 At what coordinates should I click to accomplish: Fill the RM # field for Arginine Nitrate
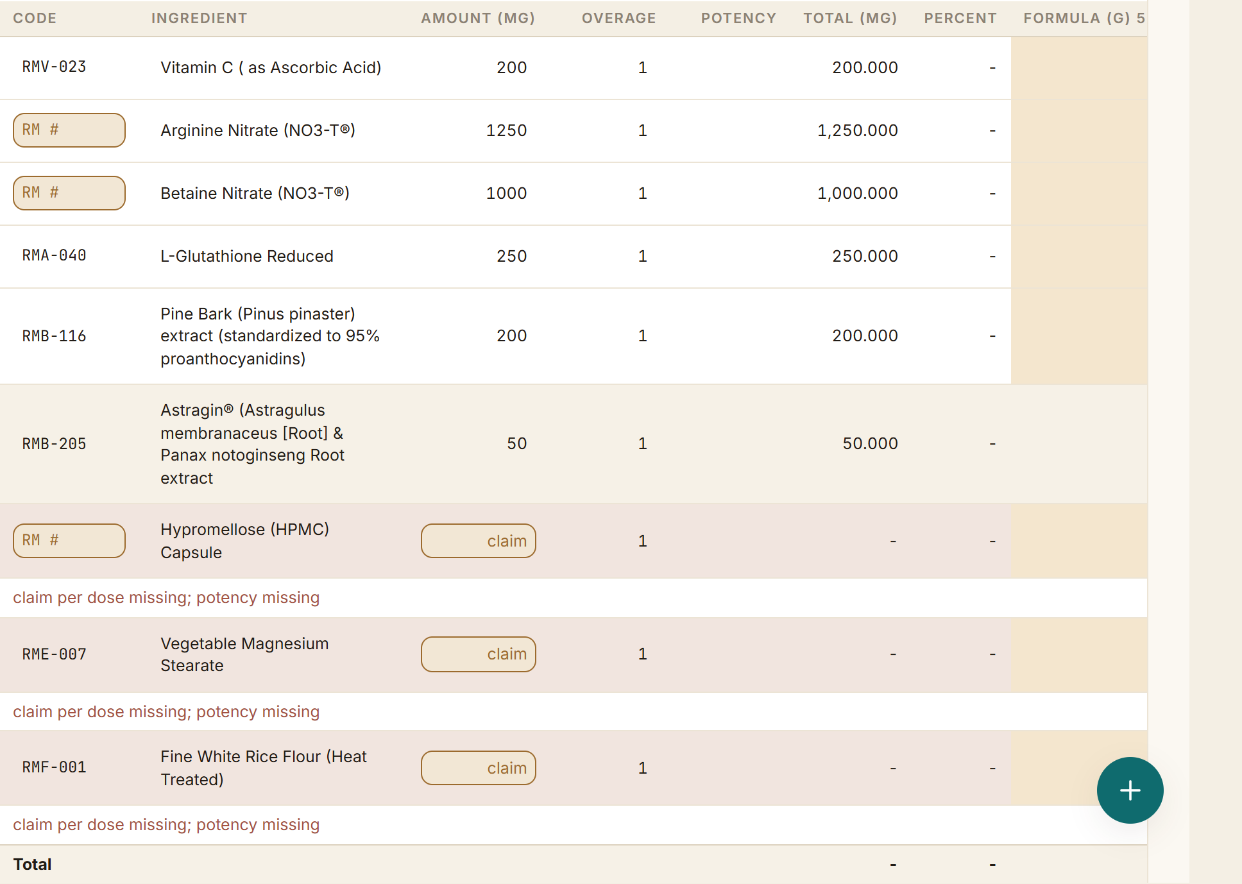tap(69, 130)
